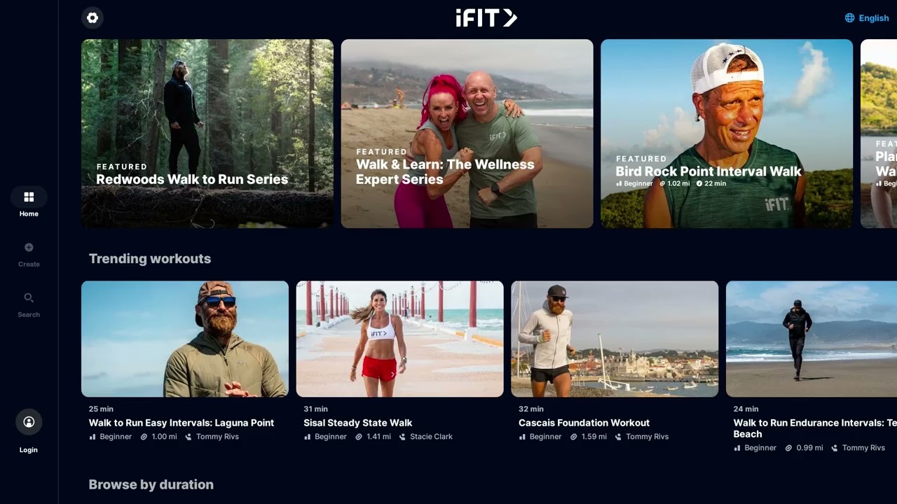Open the Walk to Run Endurance Intervals thumbnail
The height and width of the screenshot is (504, 897).
pos(812,339)
